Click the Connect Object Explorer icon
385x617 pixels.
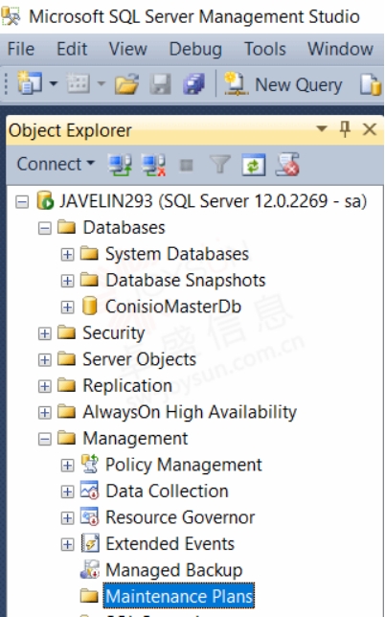[x=120, y=165]
